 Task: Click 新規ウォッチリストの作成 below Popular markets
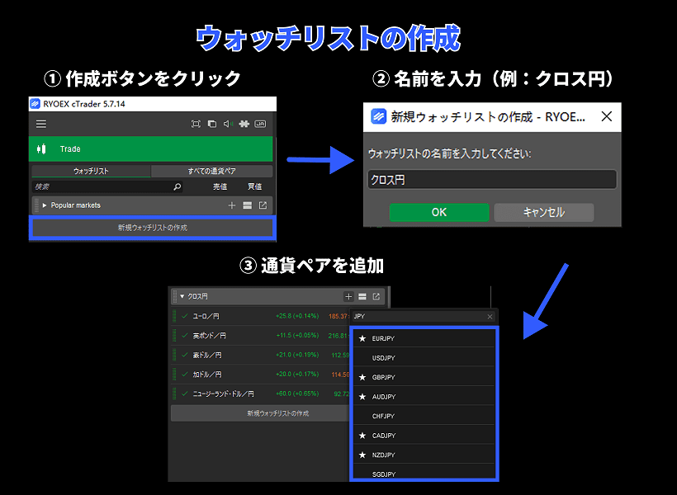point(153,228)
